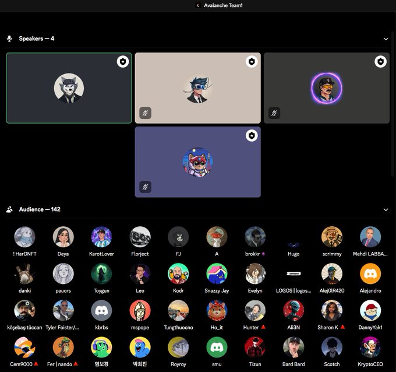Image resolution: width=396 pixels, height=372 pixels.
Task: Open Tyler Foister audience avatar
Action: pyautogui.click(x=63, y=310)
